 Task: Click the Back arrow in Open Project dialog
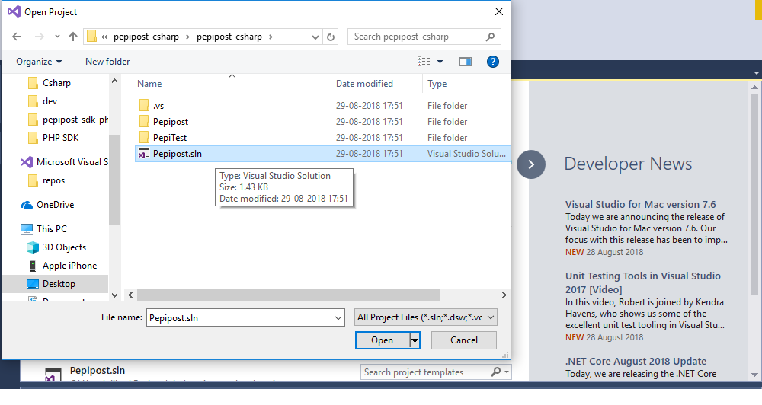tap(17, 37)
